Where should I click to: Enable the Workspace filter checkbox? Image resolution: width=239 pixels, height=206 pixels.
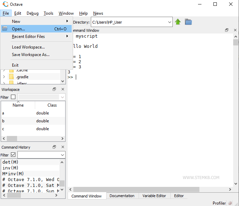pyautogui.click(x=13, y=97)
